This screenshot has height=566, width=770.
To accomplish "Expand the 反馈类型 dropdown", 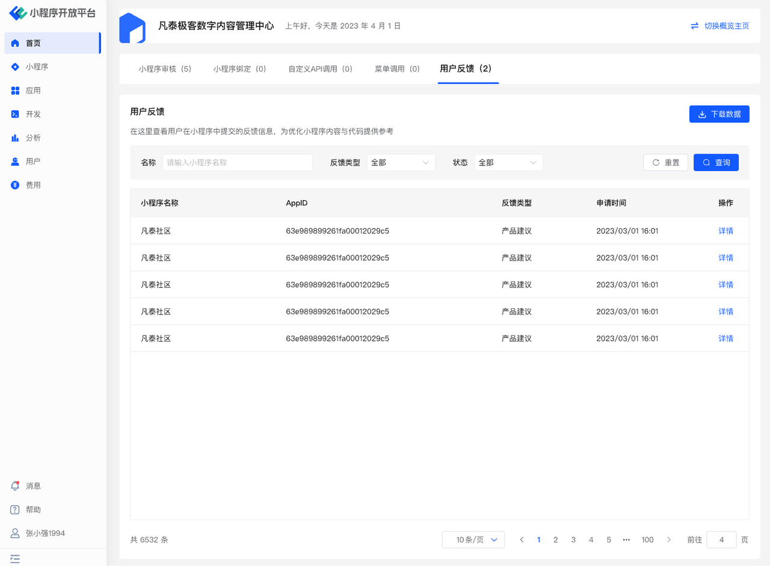I will point(401,163).
